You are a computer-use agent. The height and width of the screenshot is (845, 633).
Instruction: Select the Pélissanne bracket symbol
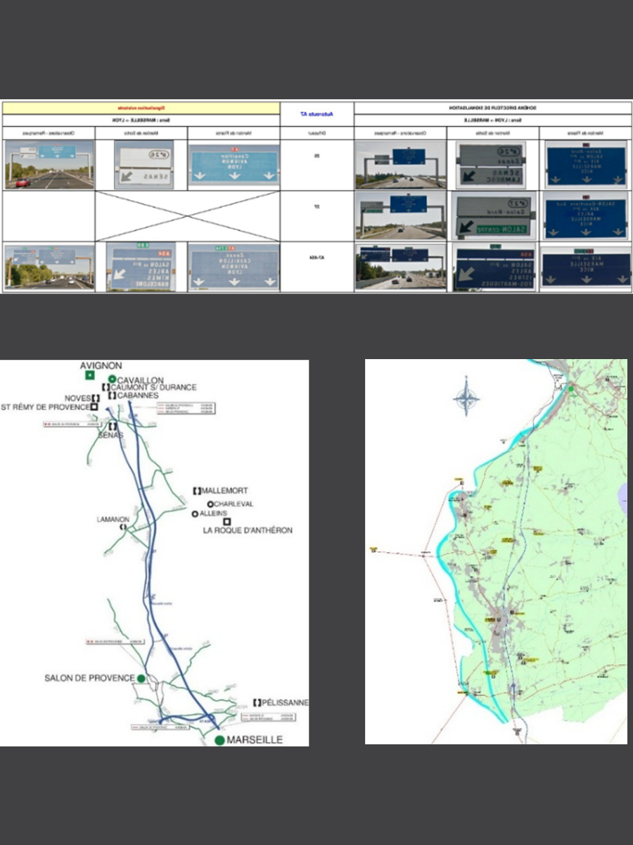coord(257,703)
